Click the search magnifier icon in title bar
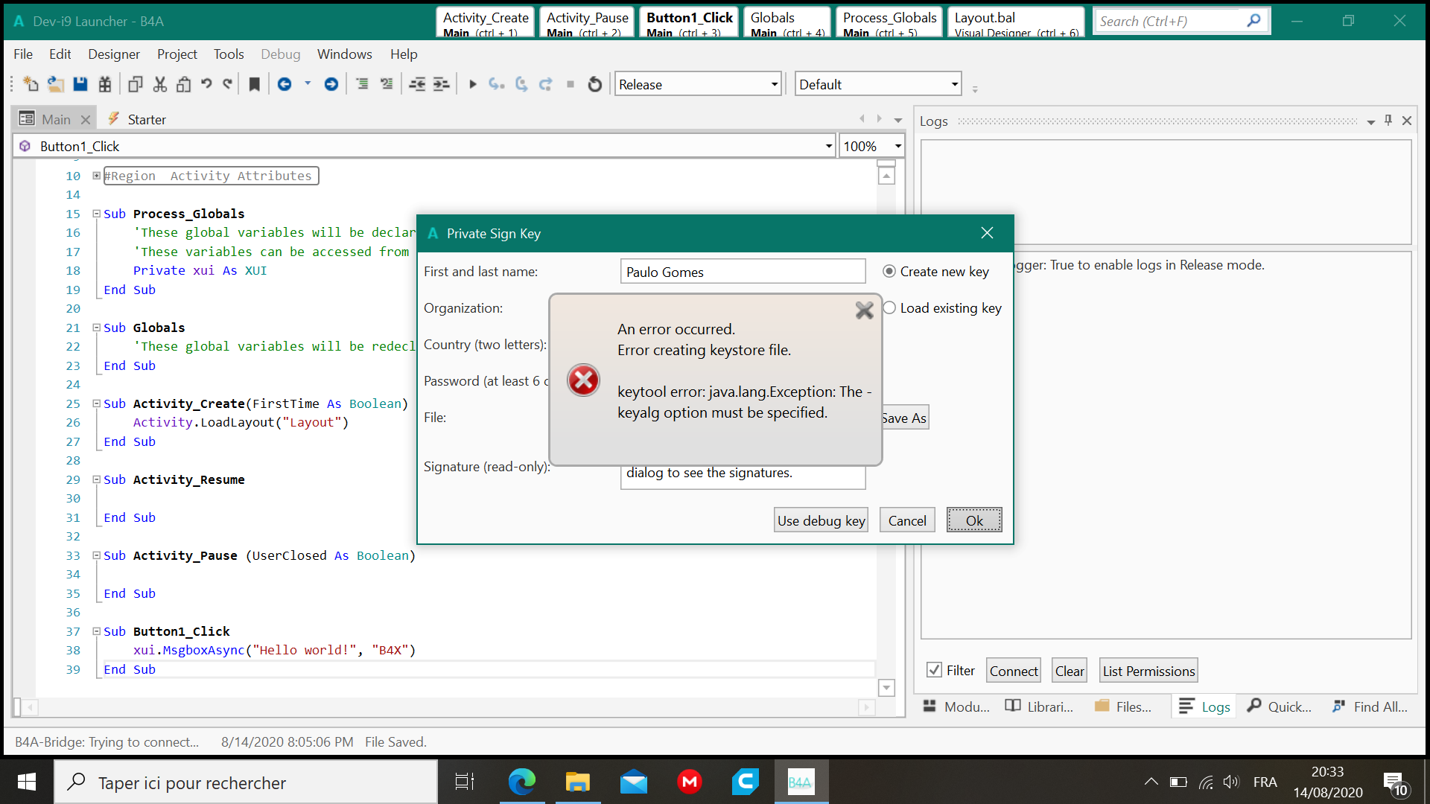The width and height of the screenshot is (1430, 804). (1253, 21)
